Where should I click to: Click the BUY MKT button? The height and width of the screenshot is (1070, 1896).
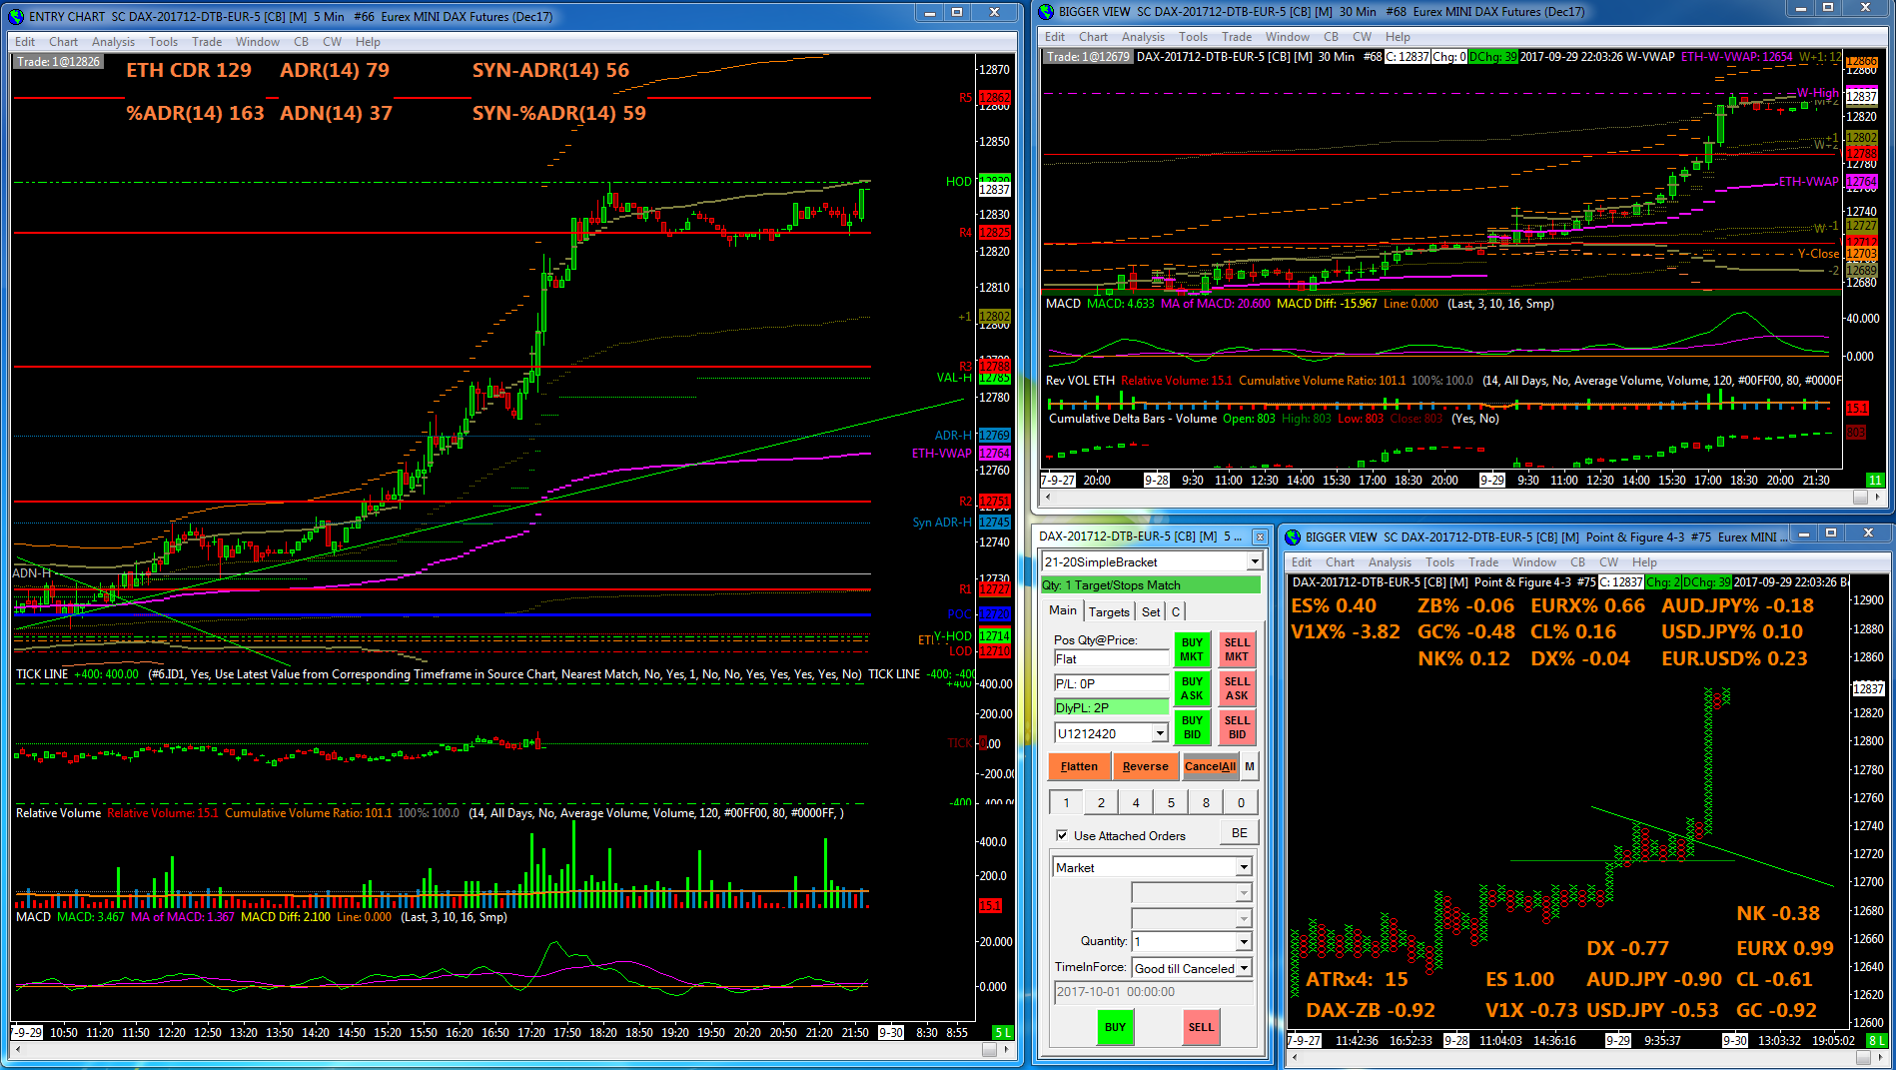click(1192, 649)
